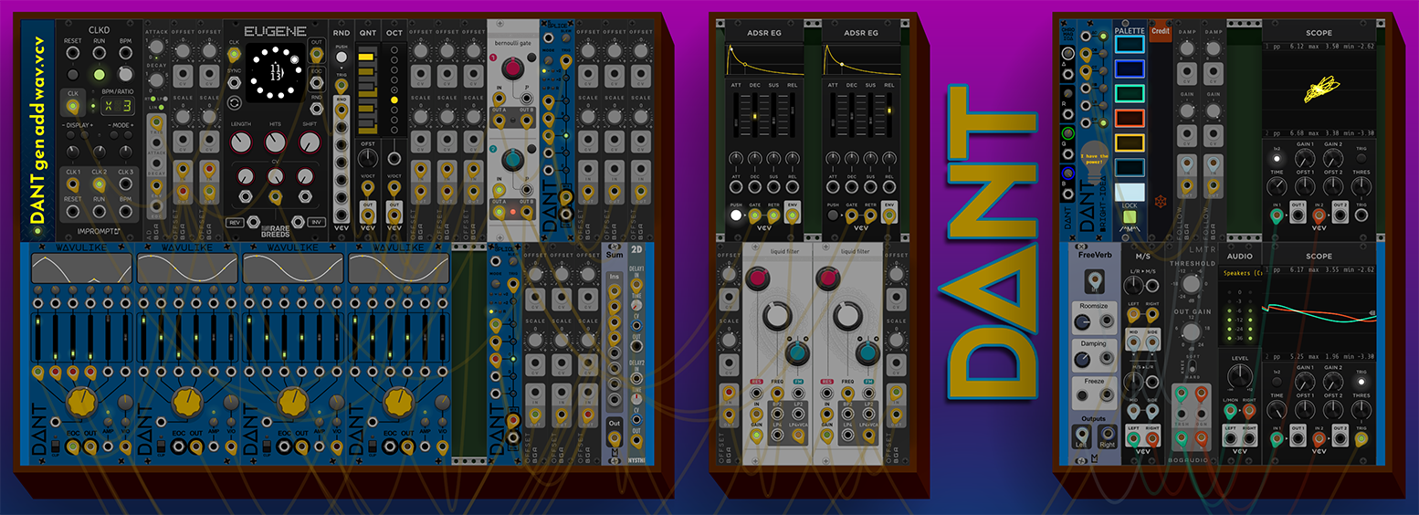Viewport: 1419px width, 515px height.
Task: Select the lit yellow octave dot on OCT
Action: 394,100
